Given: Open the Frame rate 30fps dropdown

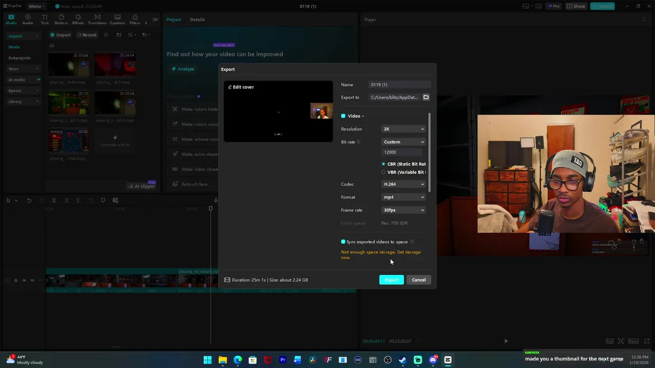Looking at the screenshot, I should pos(404,210).
